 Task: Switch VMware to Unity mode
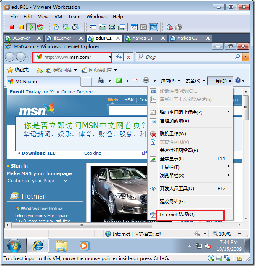coord(122,27)
